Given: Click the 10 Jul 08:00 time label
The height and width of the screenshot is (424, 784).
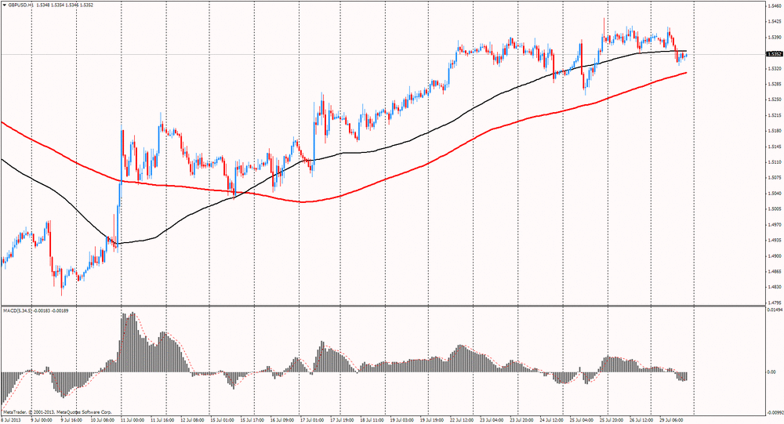Looking at the screenshot, I should (101, 421).
